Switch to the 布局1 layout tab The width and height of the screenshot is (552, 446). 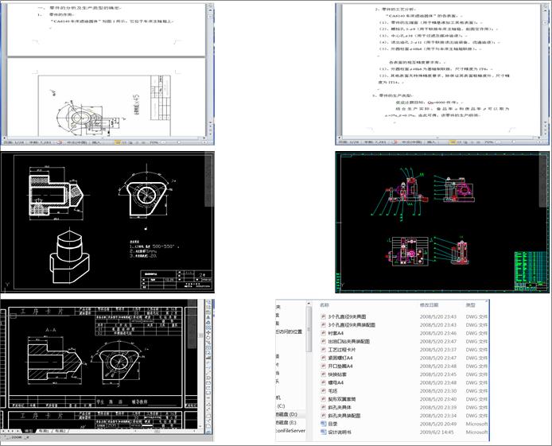[44, 431]
